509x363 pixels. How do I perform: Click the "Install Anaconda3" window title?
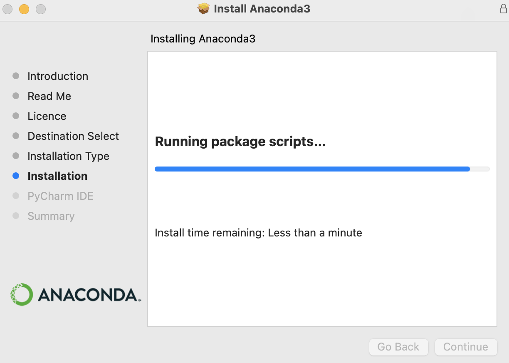coord(262,9)
